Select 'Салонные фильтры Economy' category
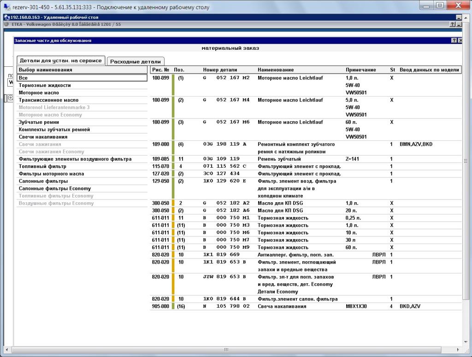Screen dimensions: 472x357 click(x=82, y=188)
